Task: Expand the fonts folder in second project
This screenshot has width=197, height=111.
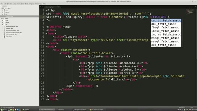Action: point(3,23)
